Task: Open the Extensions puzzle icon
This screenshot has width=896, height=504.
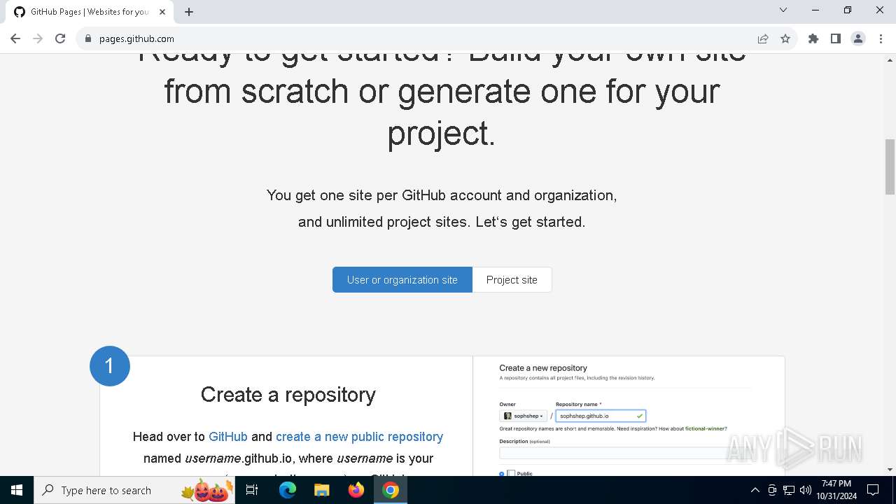Action: [x=813, y=38]
